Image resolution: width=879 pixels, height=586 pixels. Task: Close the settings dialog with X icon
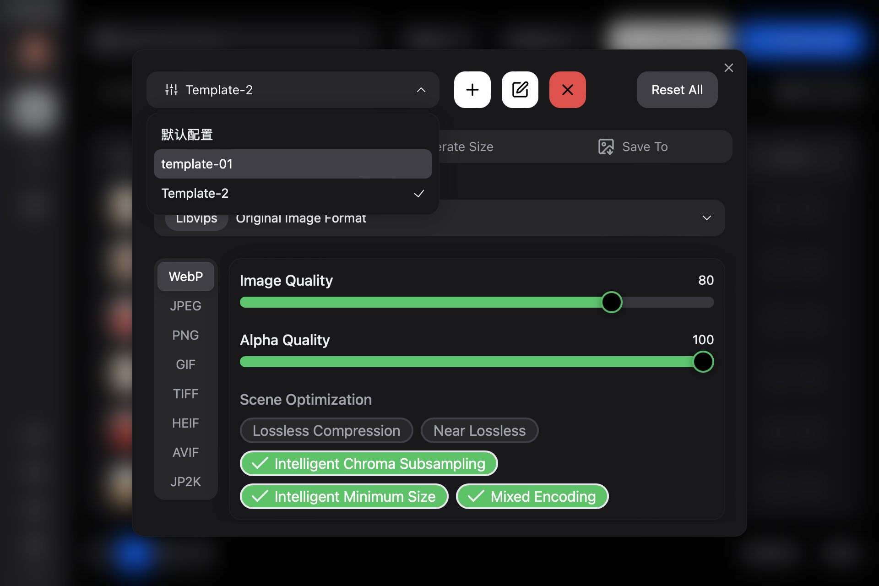(x=728, y=68)
